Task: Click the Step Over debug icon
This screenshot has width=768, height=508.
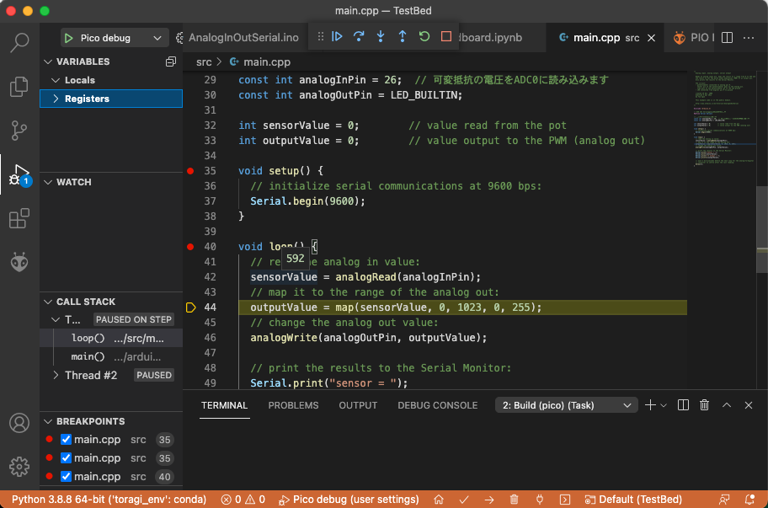Action: point(359,37)
